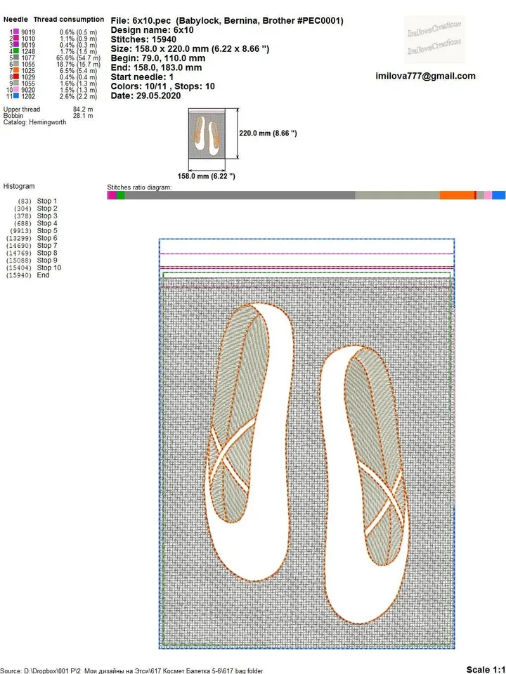The width and height of the screenshot is (506, 674).
Task: Select the "Stop 5" histogram row
Action: coord(34,231)
